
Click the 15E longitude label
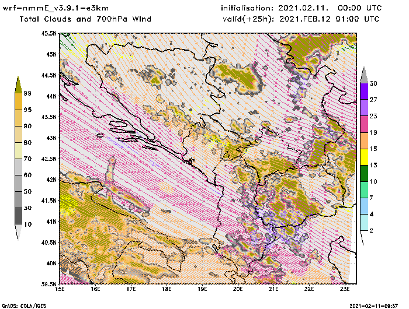[60, 290]
